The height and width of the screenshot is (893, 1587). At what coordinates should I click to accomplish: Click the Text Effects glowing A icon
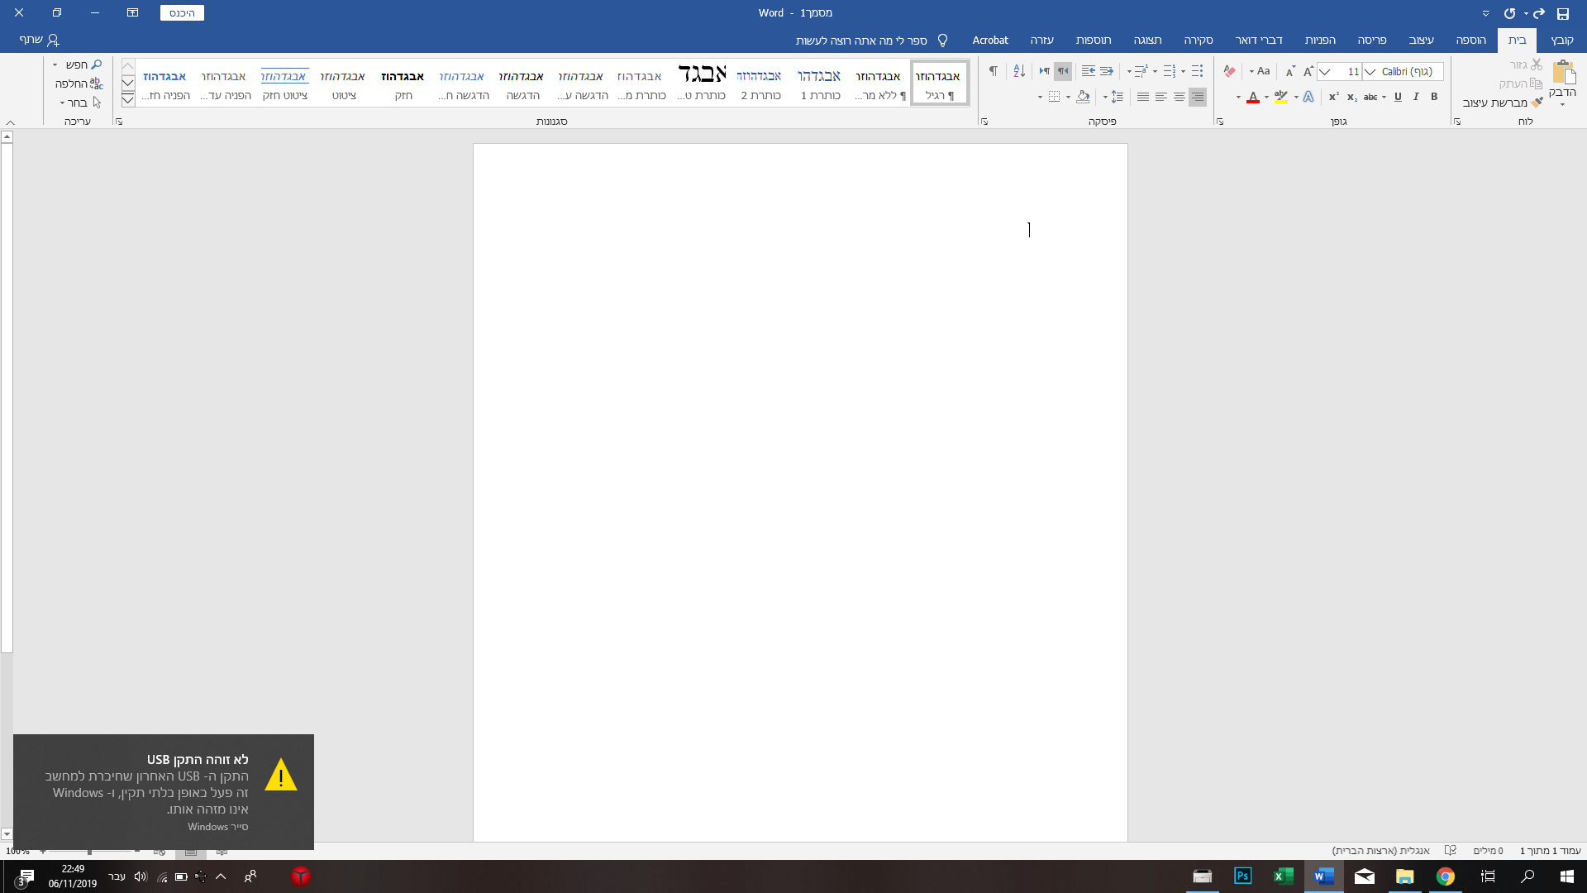click(x=1308, y=98)
